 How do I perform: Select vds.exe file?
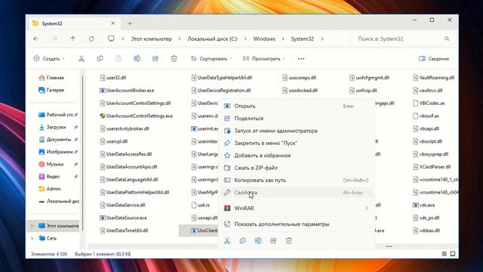423,205
